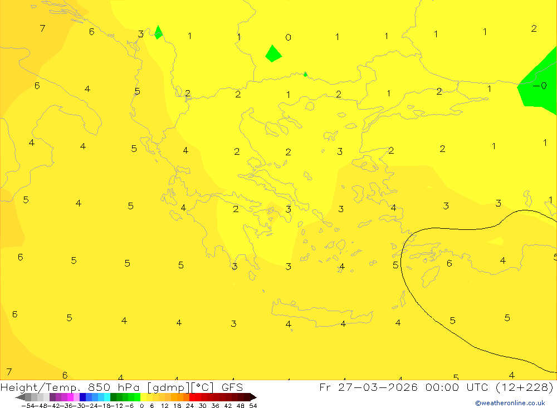
Task: Click the "24" label under the color scale
Action: coord(190,406)
